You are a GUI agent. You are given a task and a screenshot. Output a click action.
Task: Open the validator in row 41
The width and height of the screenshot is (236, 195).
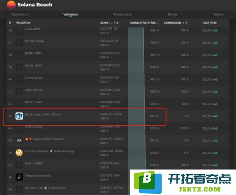click(x=33, y=90)
